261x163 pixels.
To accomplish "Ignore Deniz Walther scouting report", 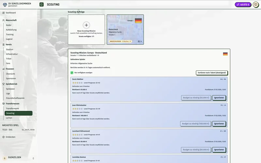I will coord(219,98).
